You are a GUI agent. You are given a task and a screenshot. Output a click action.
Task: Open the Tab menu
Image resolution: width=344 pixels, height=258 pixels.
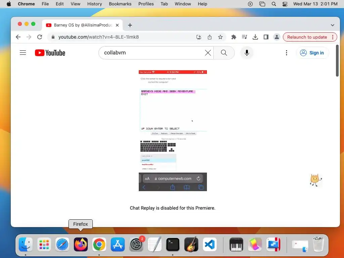(164, 4)
